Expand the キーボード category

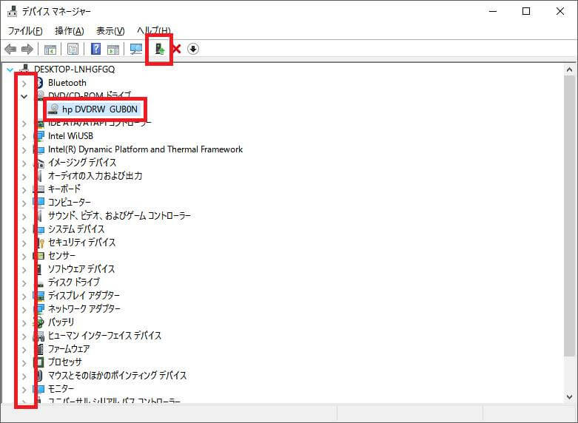click(x=24, y=190)
